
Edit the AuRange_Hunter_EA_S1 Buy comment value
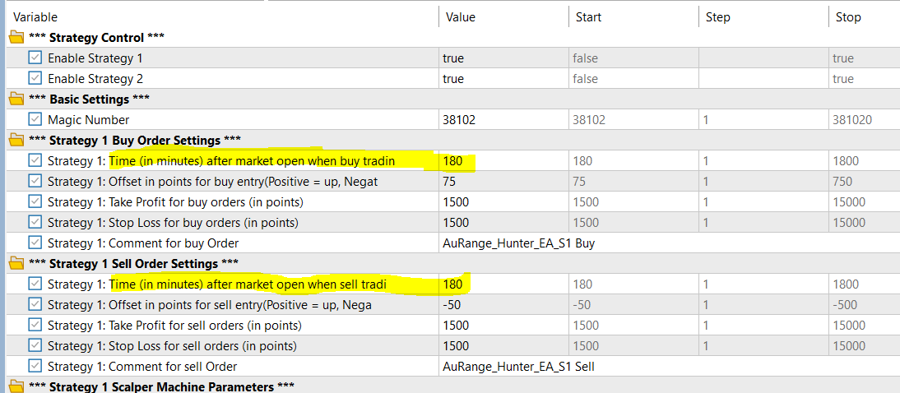click(x=518, y=243)
